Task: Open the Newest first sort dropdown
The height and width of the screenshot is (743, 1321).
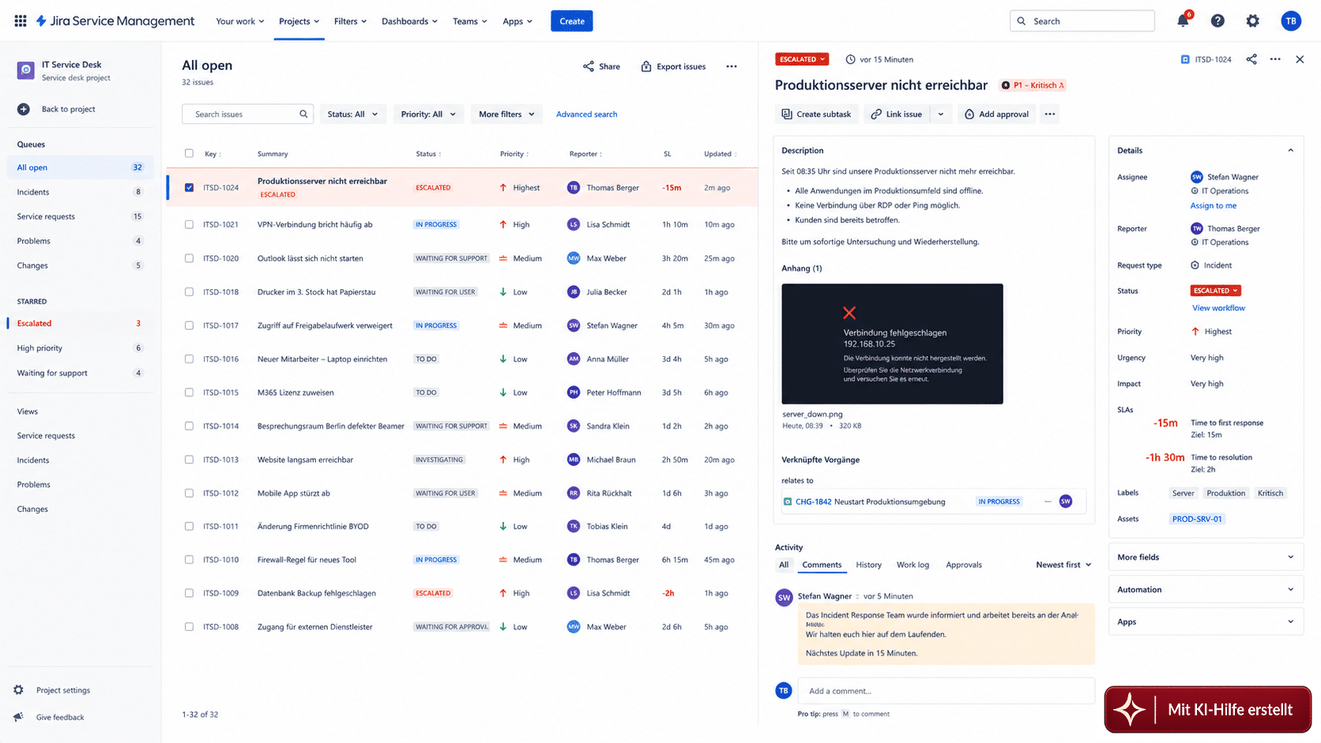Action: pyautogui.click(x=1063, y=565)
